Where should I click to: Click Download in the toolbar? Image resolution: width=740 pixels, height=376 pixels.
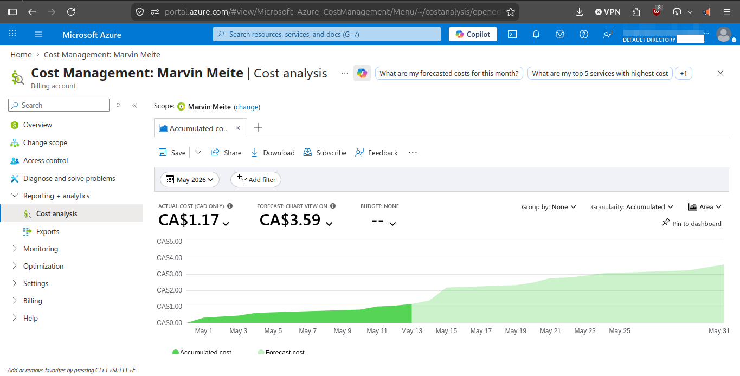[273, 153]
